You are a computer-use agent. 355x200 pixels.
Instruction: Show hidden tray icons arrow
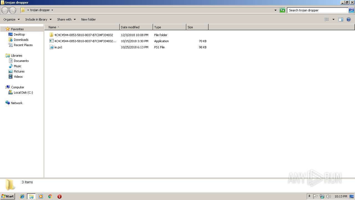tap(309, 196)
